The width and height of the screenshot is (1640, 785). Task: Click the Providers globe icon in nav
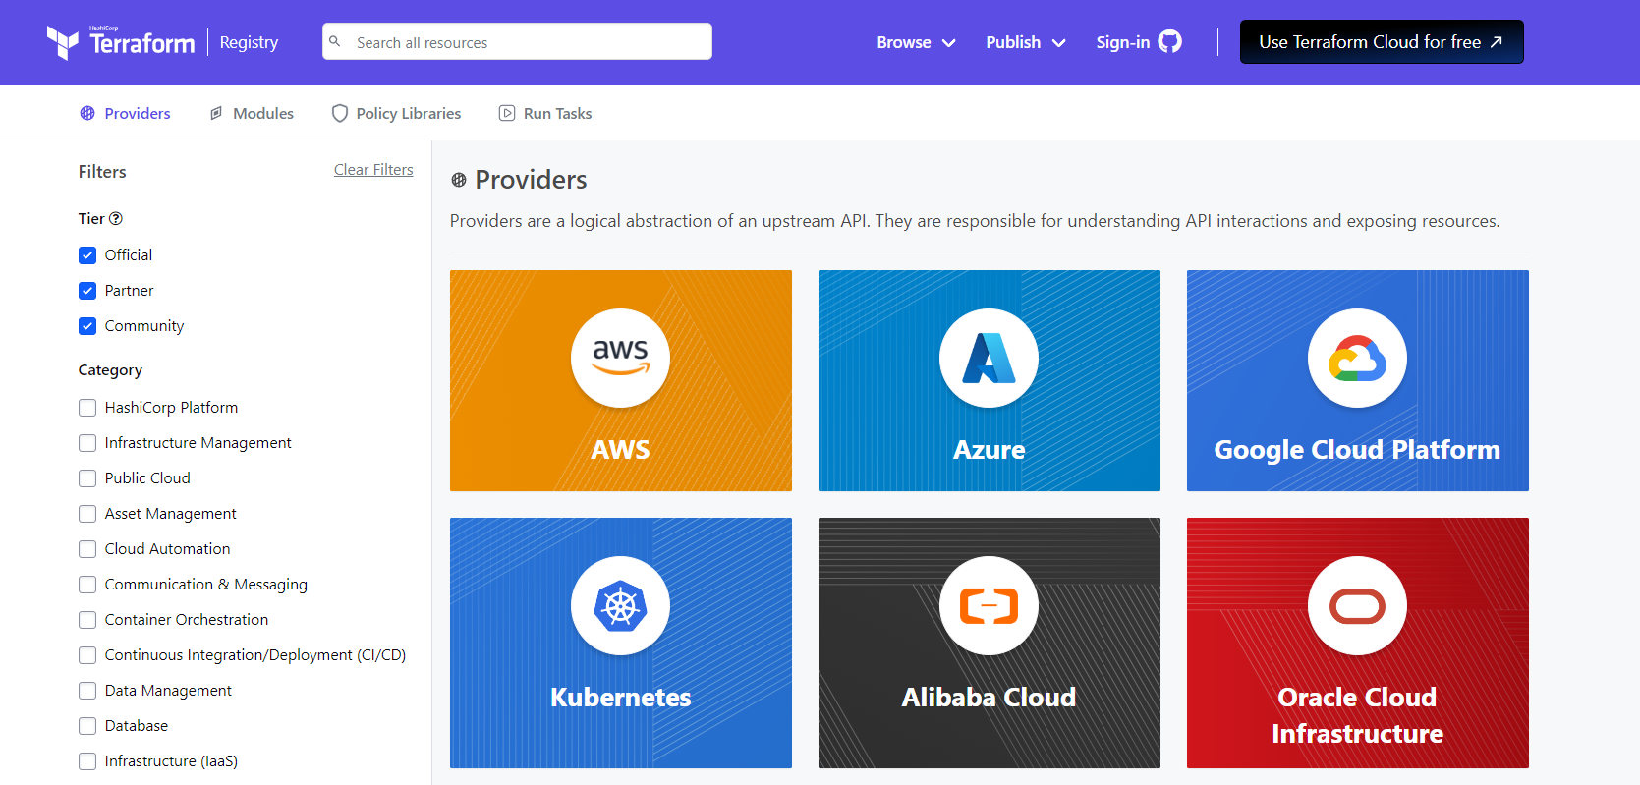pyautogui.click(x=87, y=113)
